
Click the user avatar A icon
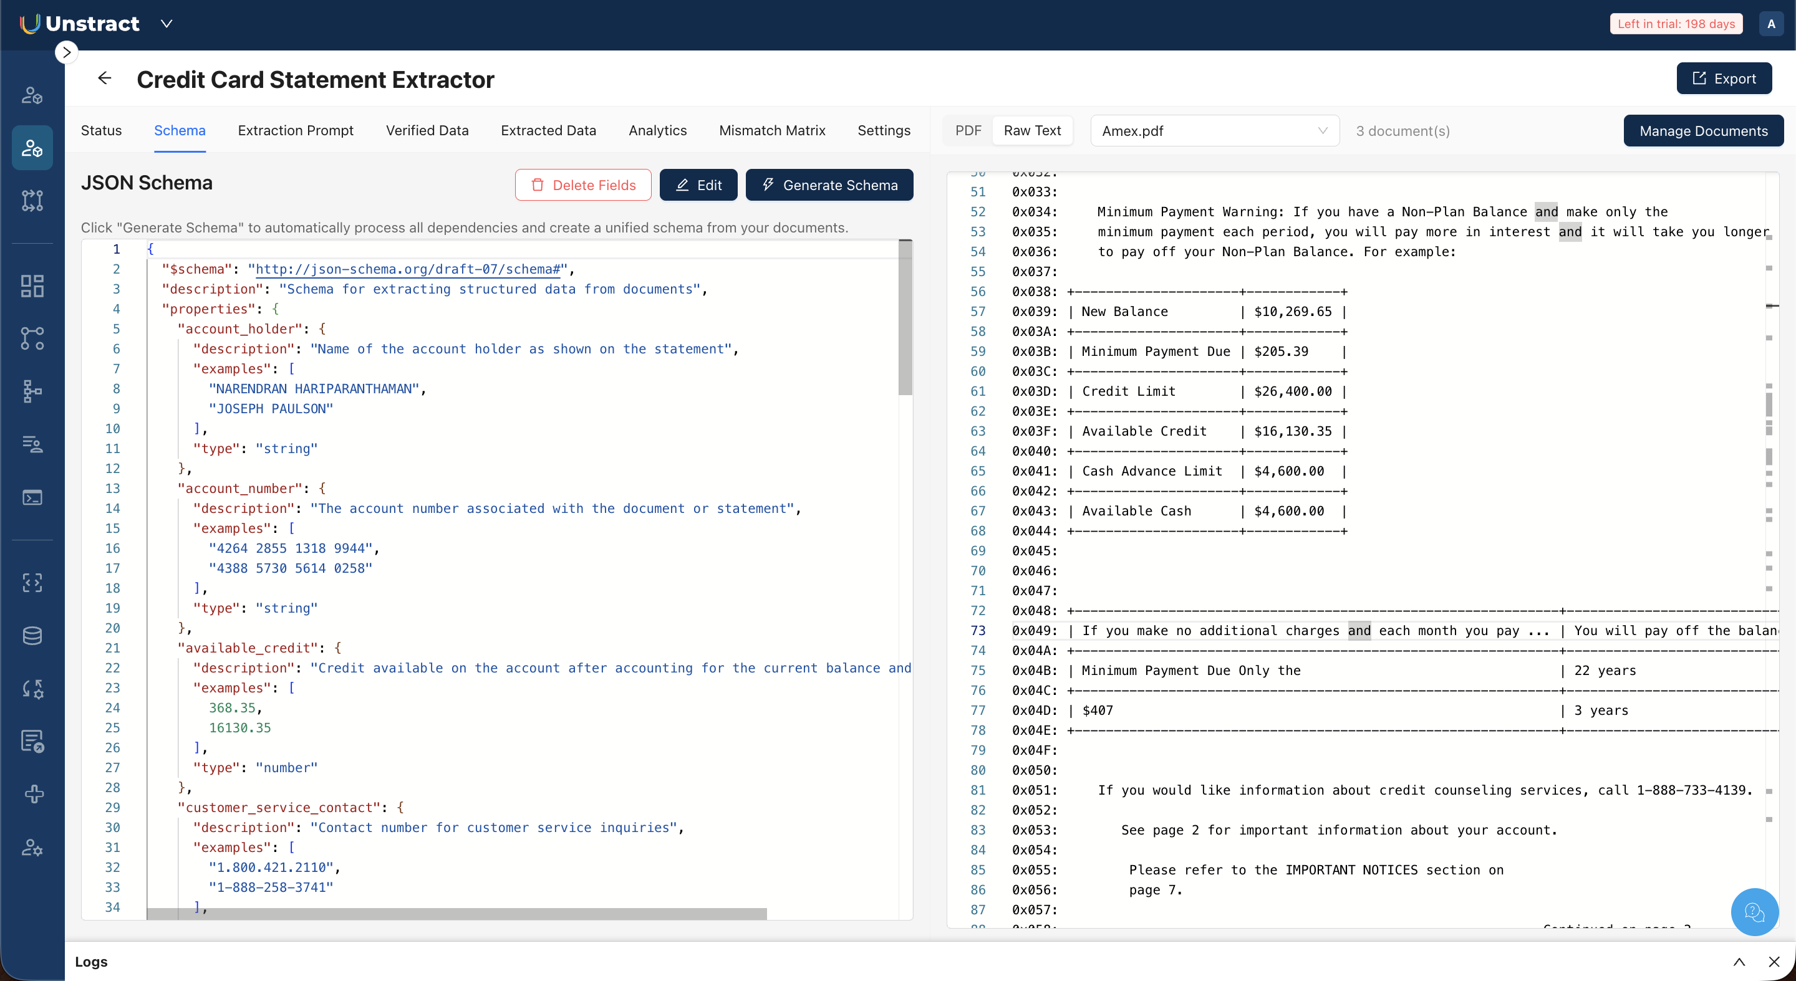(x=1771, y=24)
